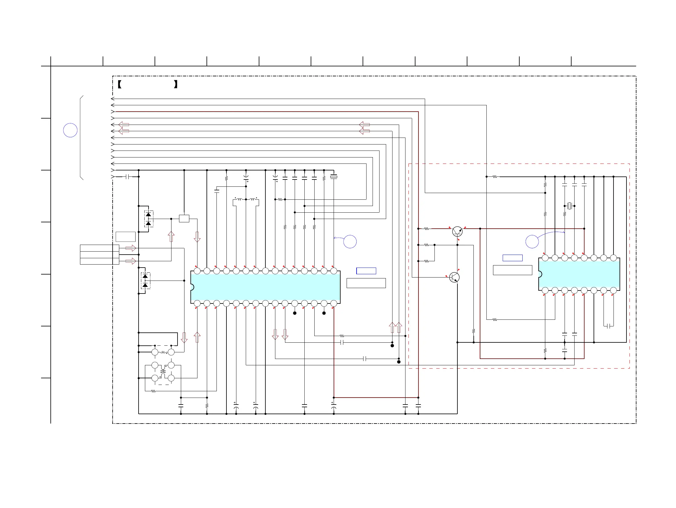Click the upper dual-diode package symbol
This screenshot has height=508, width=676.
pyautogui.click(x=149, y=219)
